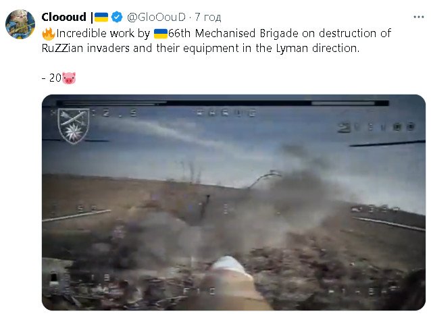Viewport: 431px width, 318px height.
Task: Click the word 'RuZZian' in the tweet
Action: coord(62,49)
